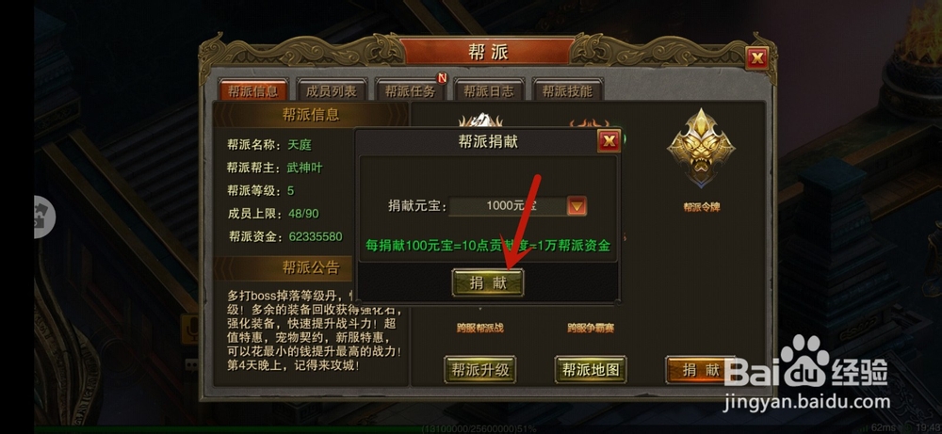Open the donation amount dropdown arrow
Viewport: 942px width, 434px height.
(577, 206)
